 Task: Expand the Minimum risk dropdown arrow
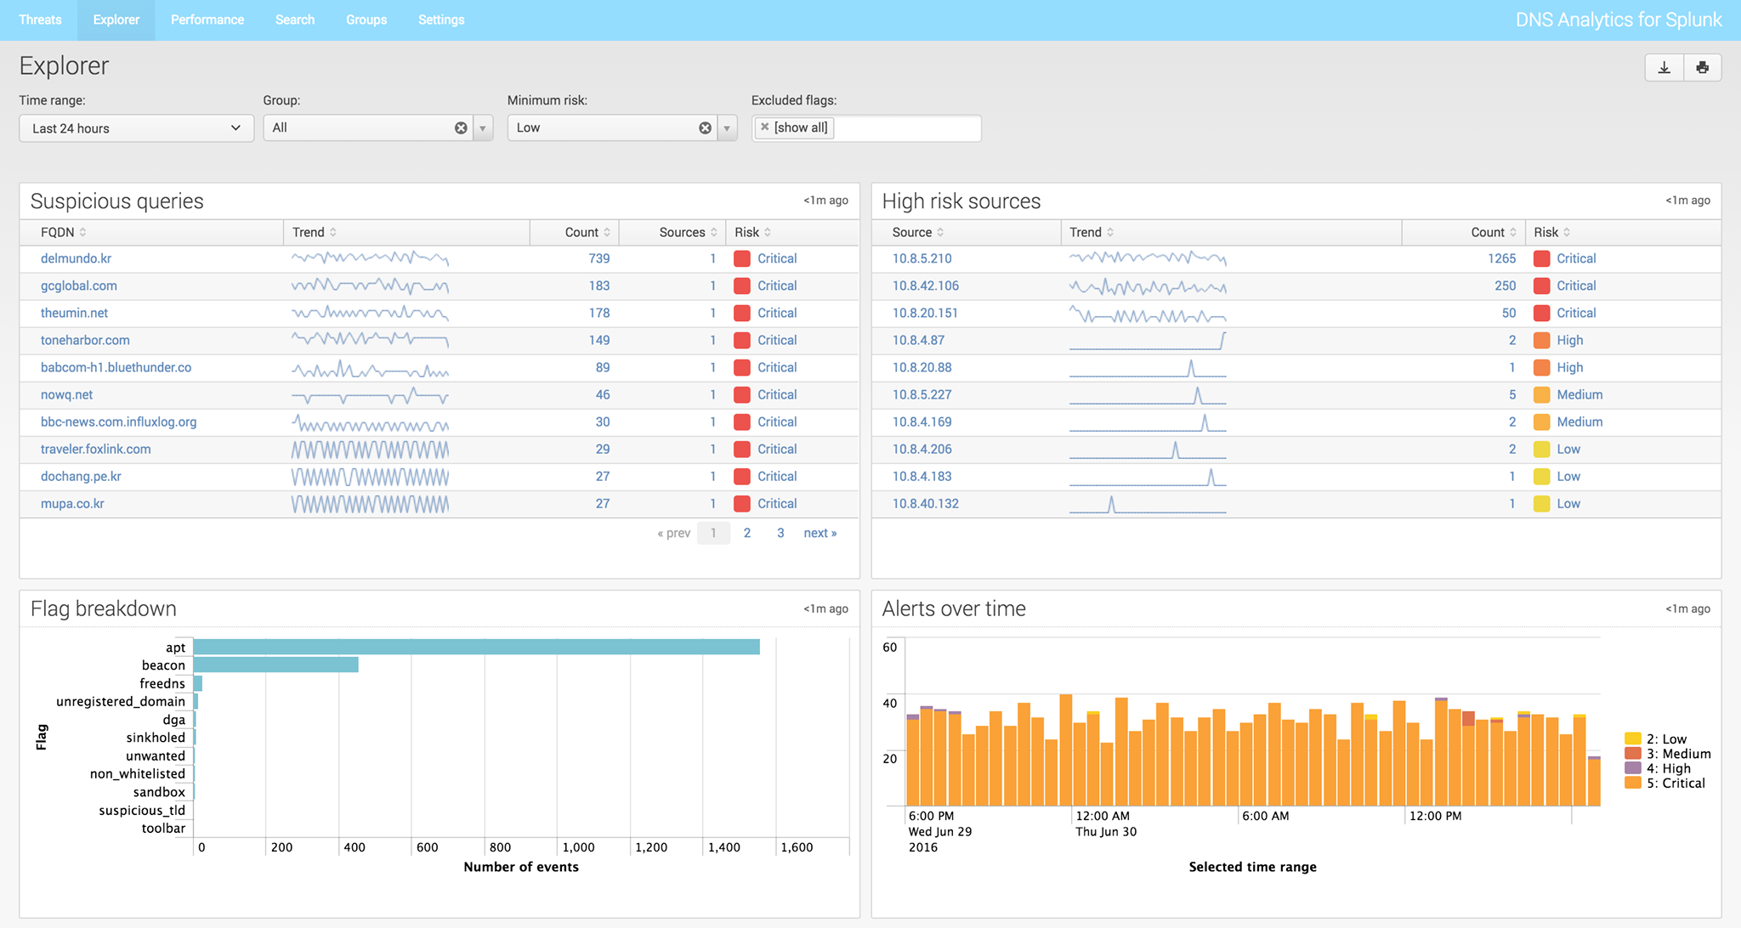728,128
